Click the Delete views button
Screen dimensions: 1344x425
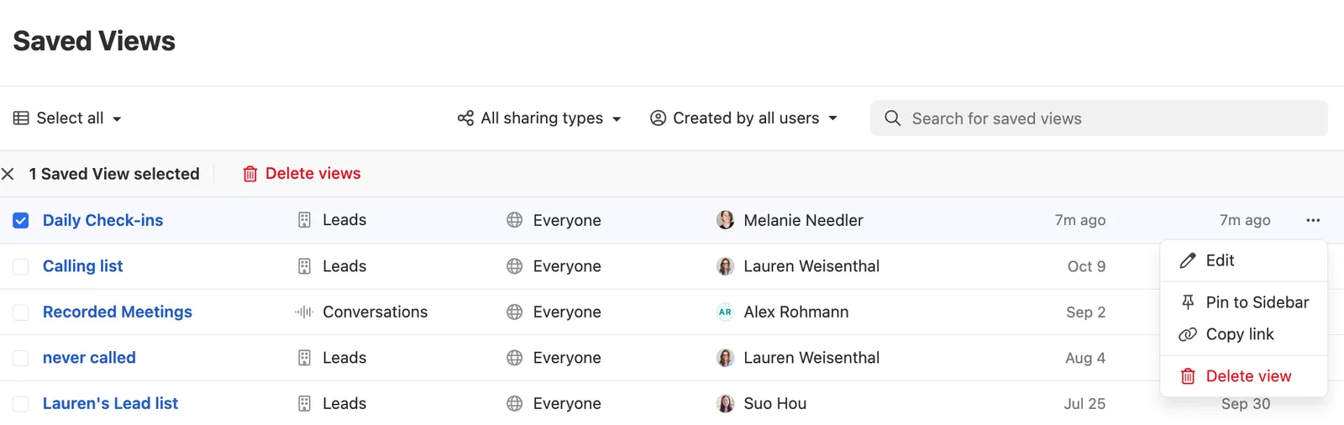pyautogui.click(x=302, y=174)
